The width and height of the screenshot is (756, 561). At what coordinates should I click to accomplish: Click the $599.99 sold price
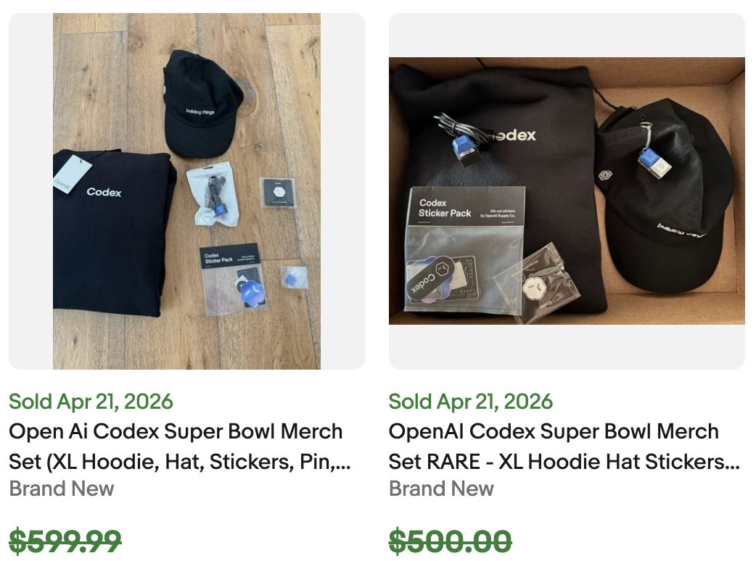tap(65, 541)
